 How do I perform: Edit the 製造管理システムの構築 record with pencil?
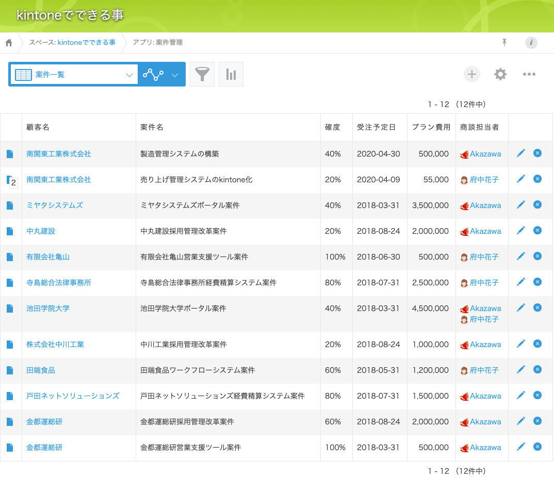click(521, 153)
